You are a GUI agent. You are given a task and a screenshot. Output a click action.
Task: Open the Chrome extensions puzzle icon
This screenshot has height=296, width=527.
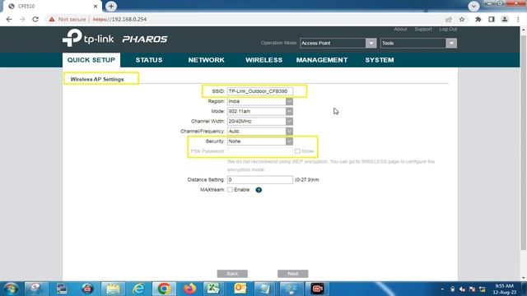pyautogui.click(x=478, y=20)
